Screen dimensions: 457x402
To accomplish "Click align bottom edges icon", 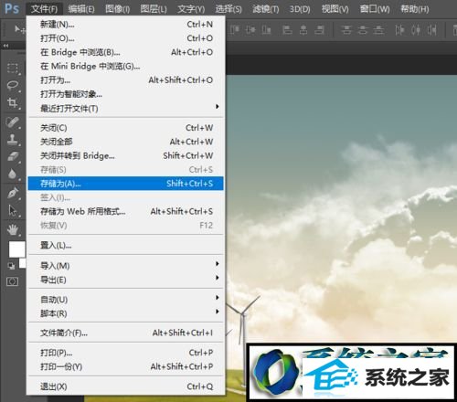I will click(x=267, y=30).
